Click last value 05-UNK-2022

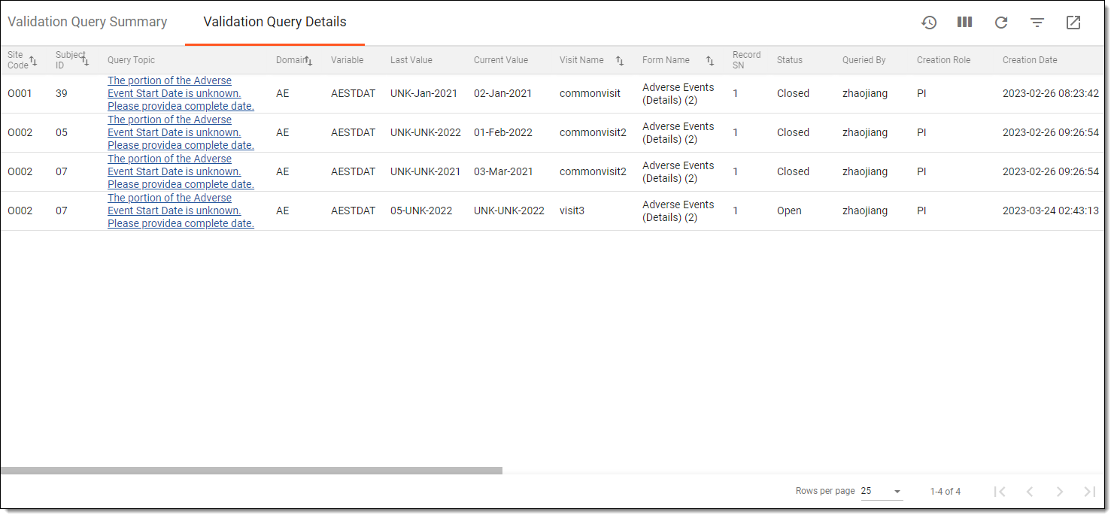tap(421, 211)
